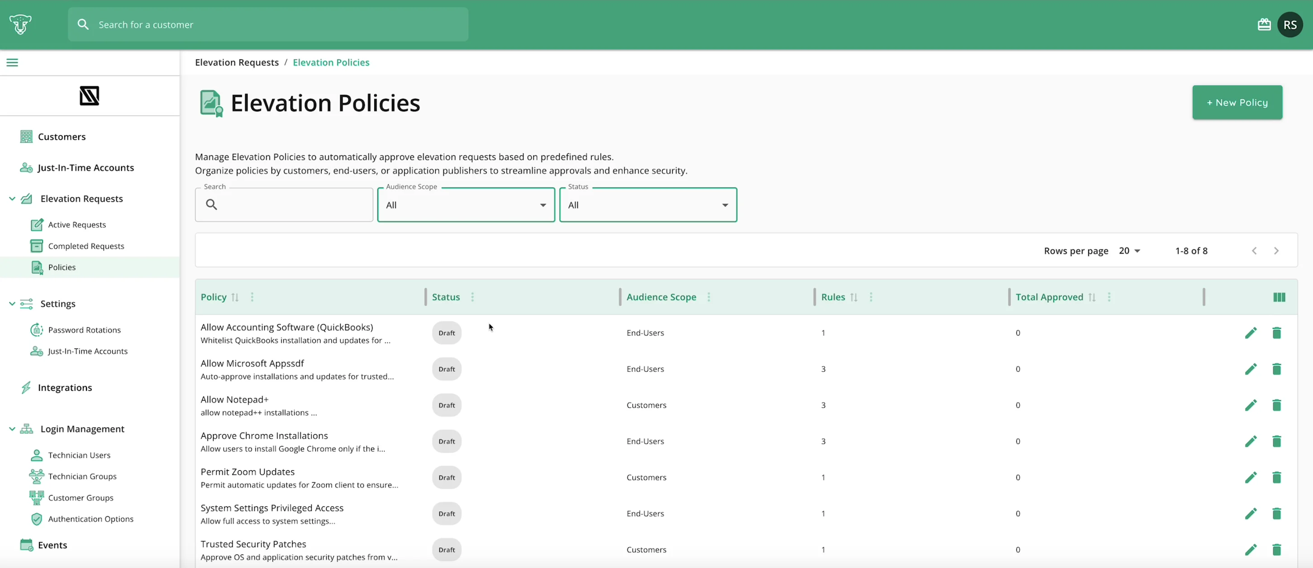
Task: Click Draft status of Allow Notepad+
Action: point(447,405)
